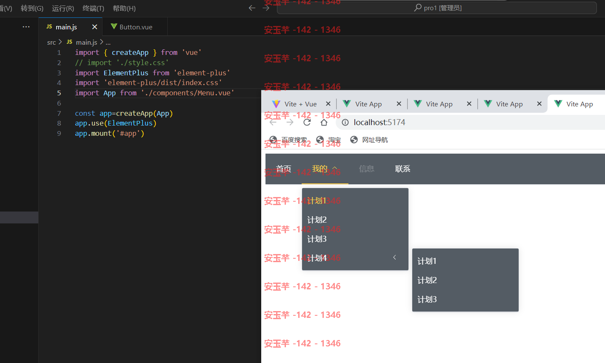Switch to the third browser tab, Vite App

click(439, 104)
